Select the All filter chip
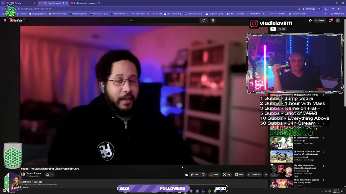 (273, 29)
